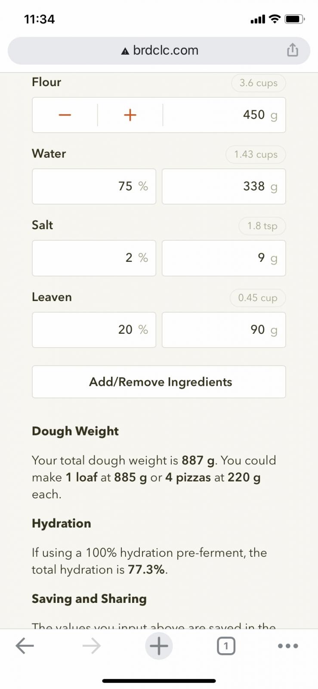Tap the not-secure warning icon
This screenshot has width=318, height=689.
pos(125,51)
